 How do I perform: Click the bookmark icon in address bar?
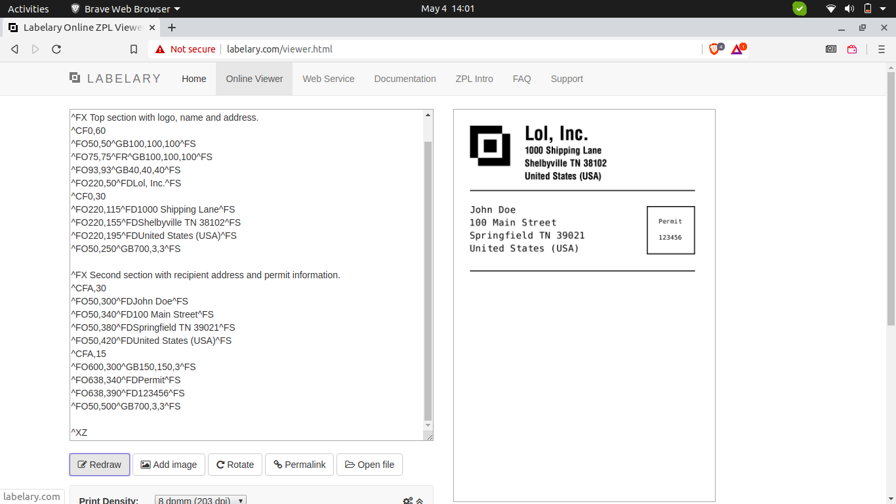coord(134,49)
